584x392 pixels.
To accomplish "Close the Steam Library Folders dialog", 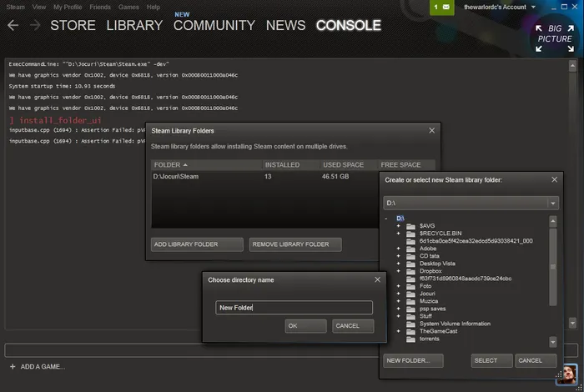I will (x=431, y=131).
